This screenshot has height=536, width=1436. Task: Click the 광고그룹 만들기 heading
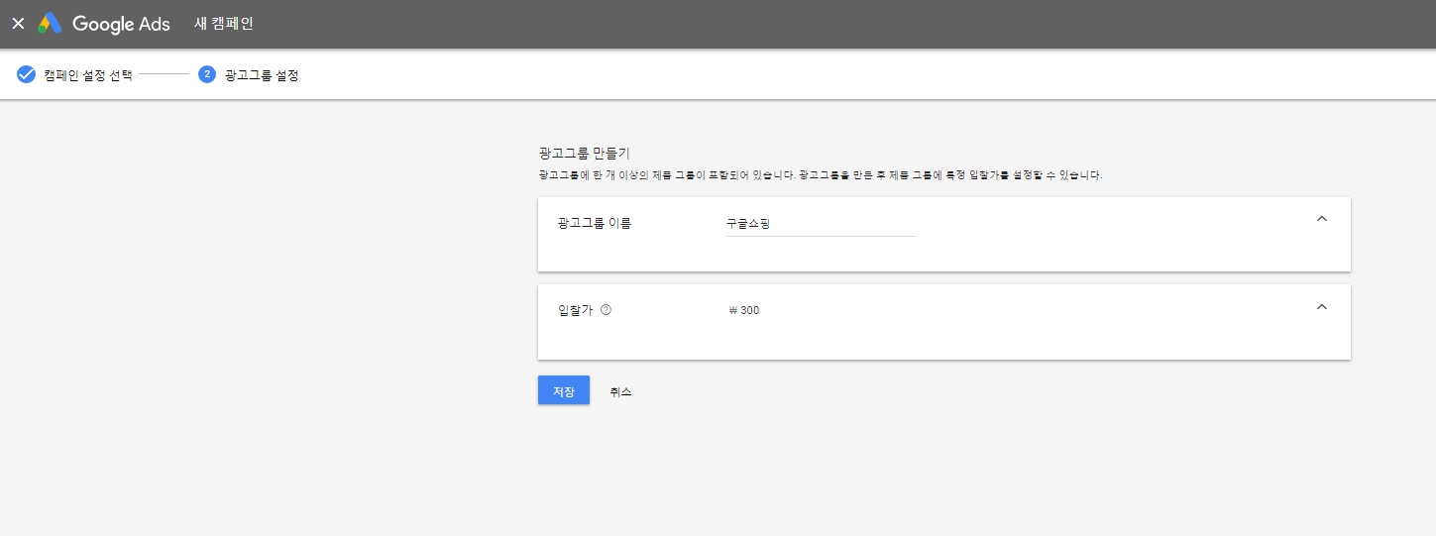pos(584,154)
